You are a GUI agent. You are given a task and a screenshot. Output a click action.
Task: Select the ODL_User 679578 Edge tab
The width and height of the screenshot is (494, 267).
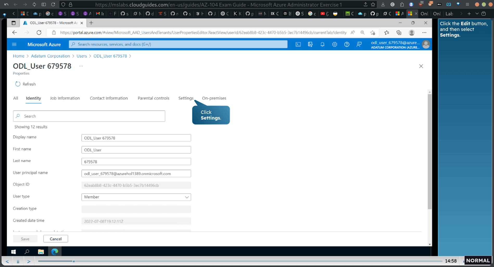point(53,23)
